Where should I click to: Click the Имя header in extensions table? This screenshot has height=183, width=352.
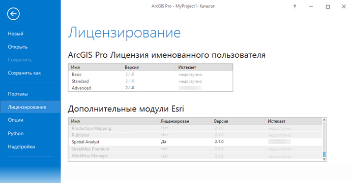75,121
